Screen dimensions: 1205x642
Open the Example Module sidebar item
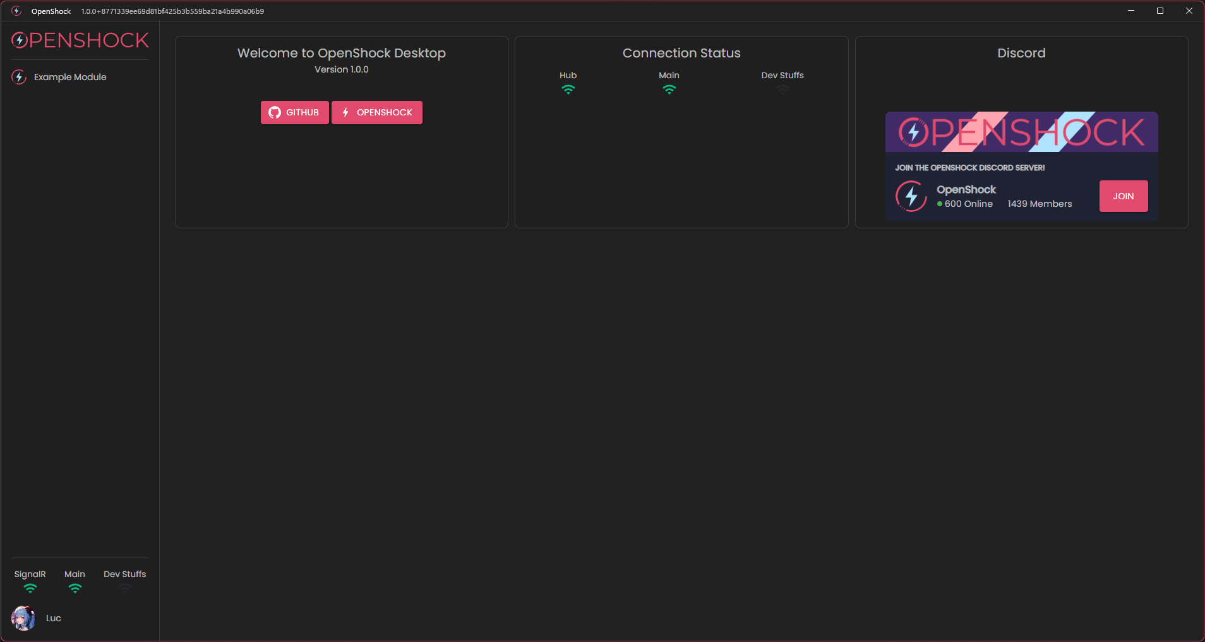click(80, 77)
